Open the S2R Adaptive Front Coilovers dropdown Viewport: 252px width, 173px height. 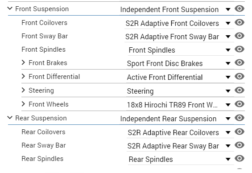[x=179, y=24]
